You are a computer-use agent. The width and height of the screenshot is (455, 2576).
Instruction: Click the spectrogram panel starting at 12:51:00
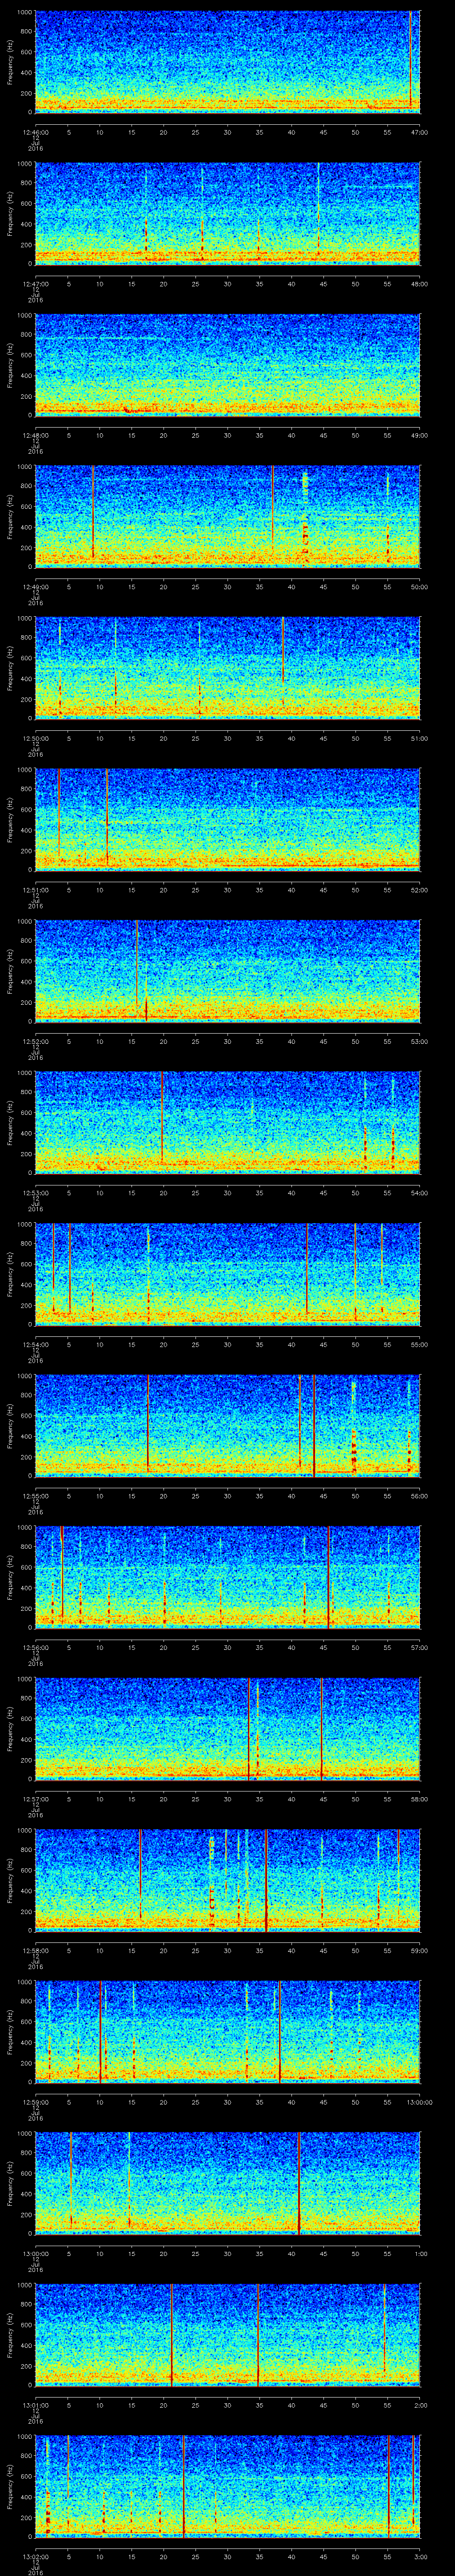pos(227,819)
